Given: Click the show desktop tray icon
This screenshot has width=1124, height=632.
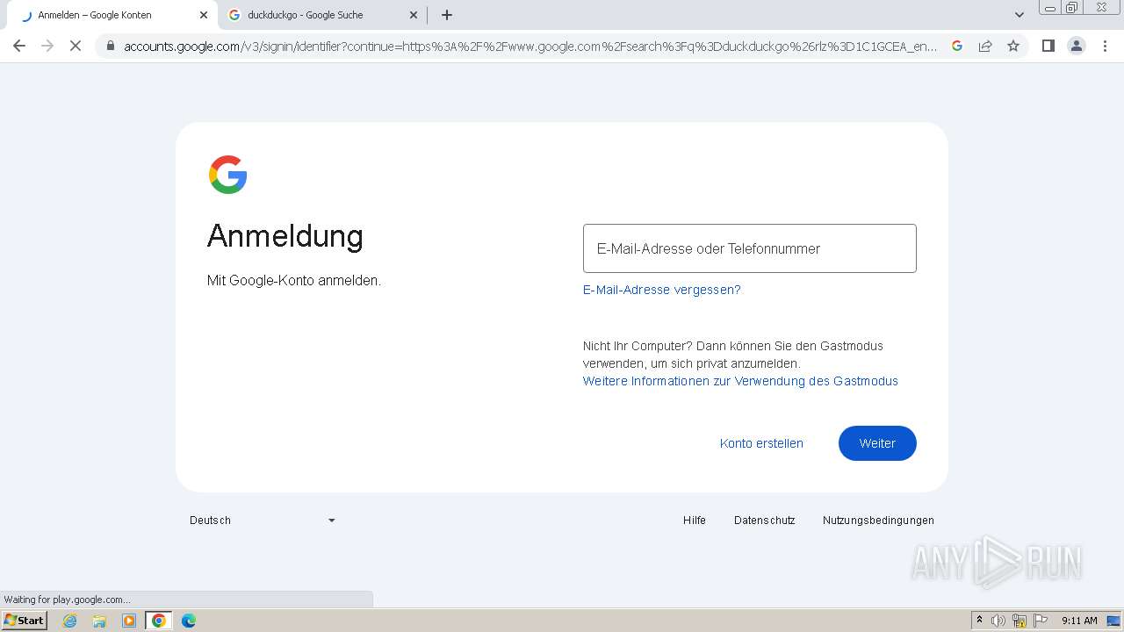Looking at the screenshot, I should tap(1113, 621).
